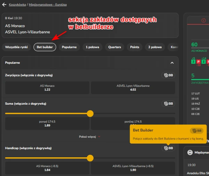Collapse the Popularne section chevron

click(x=172, y=63)
